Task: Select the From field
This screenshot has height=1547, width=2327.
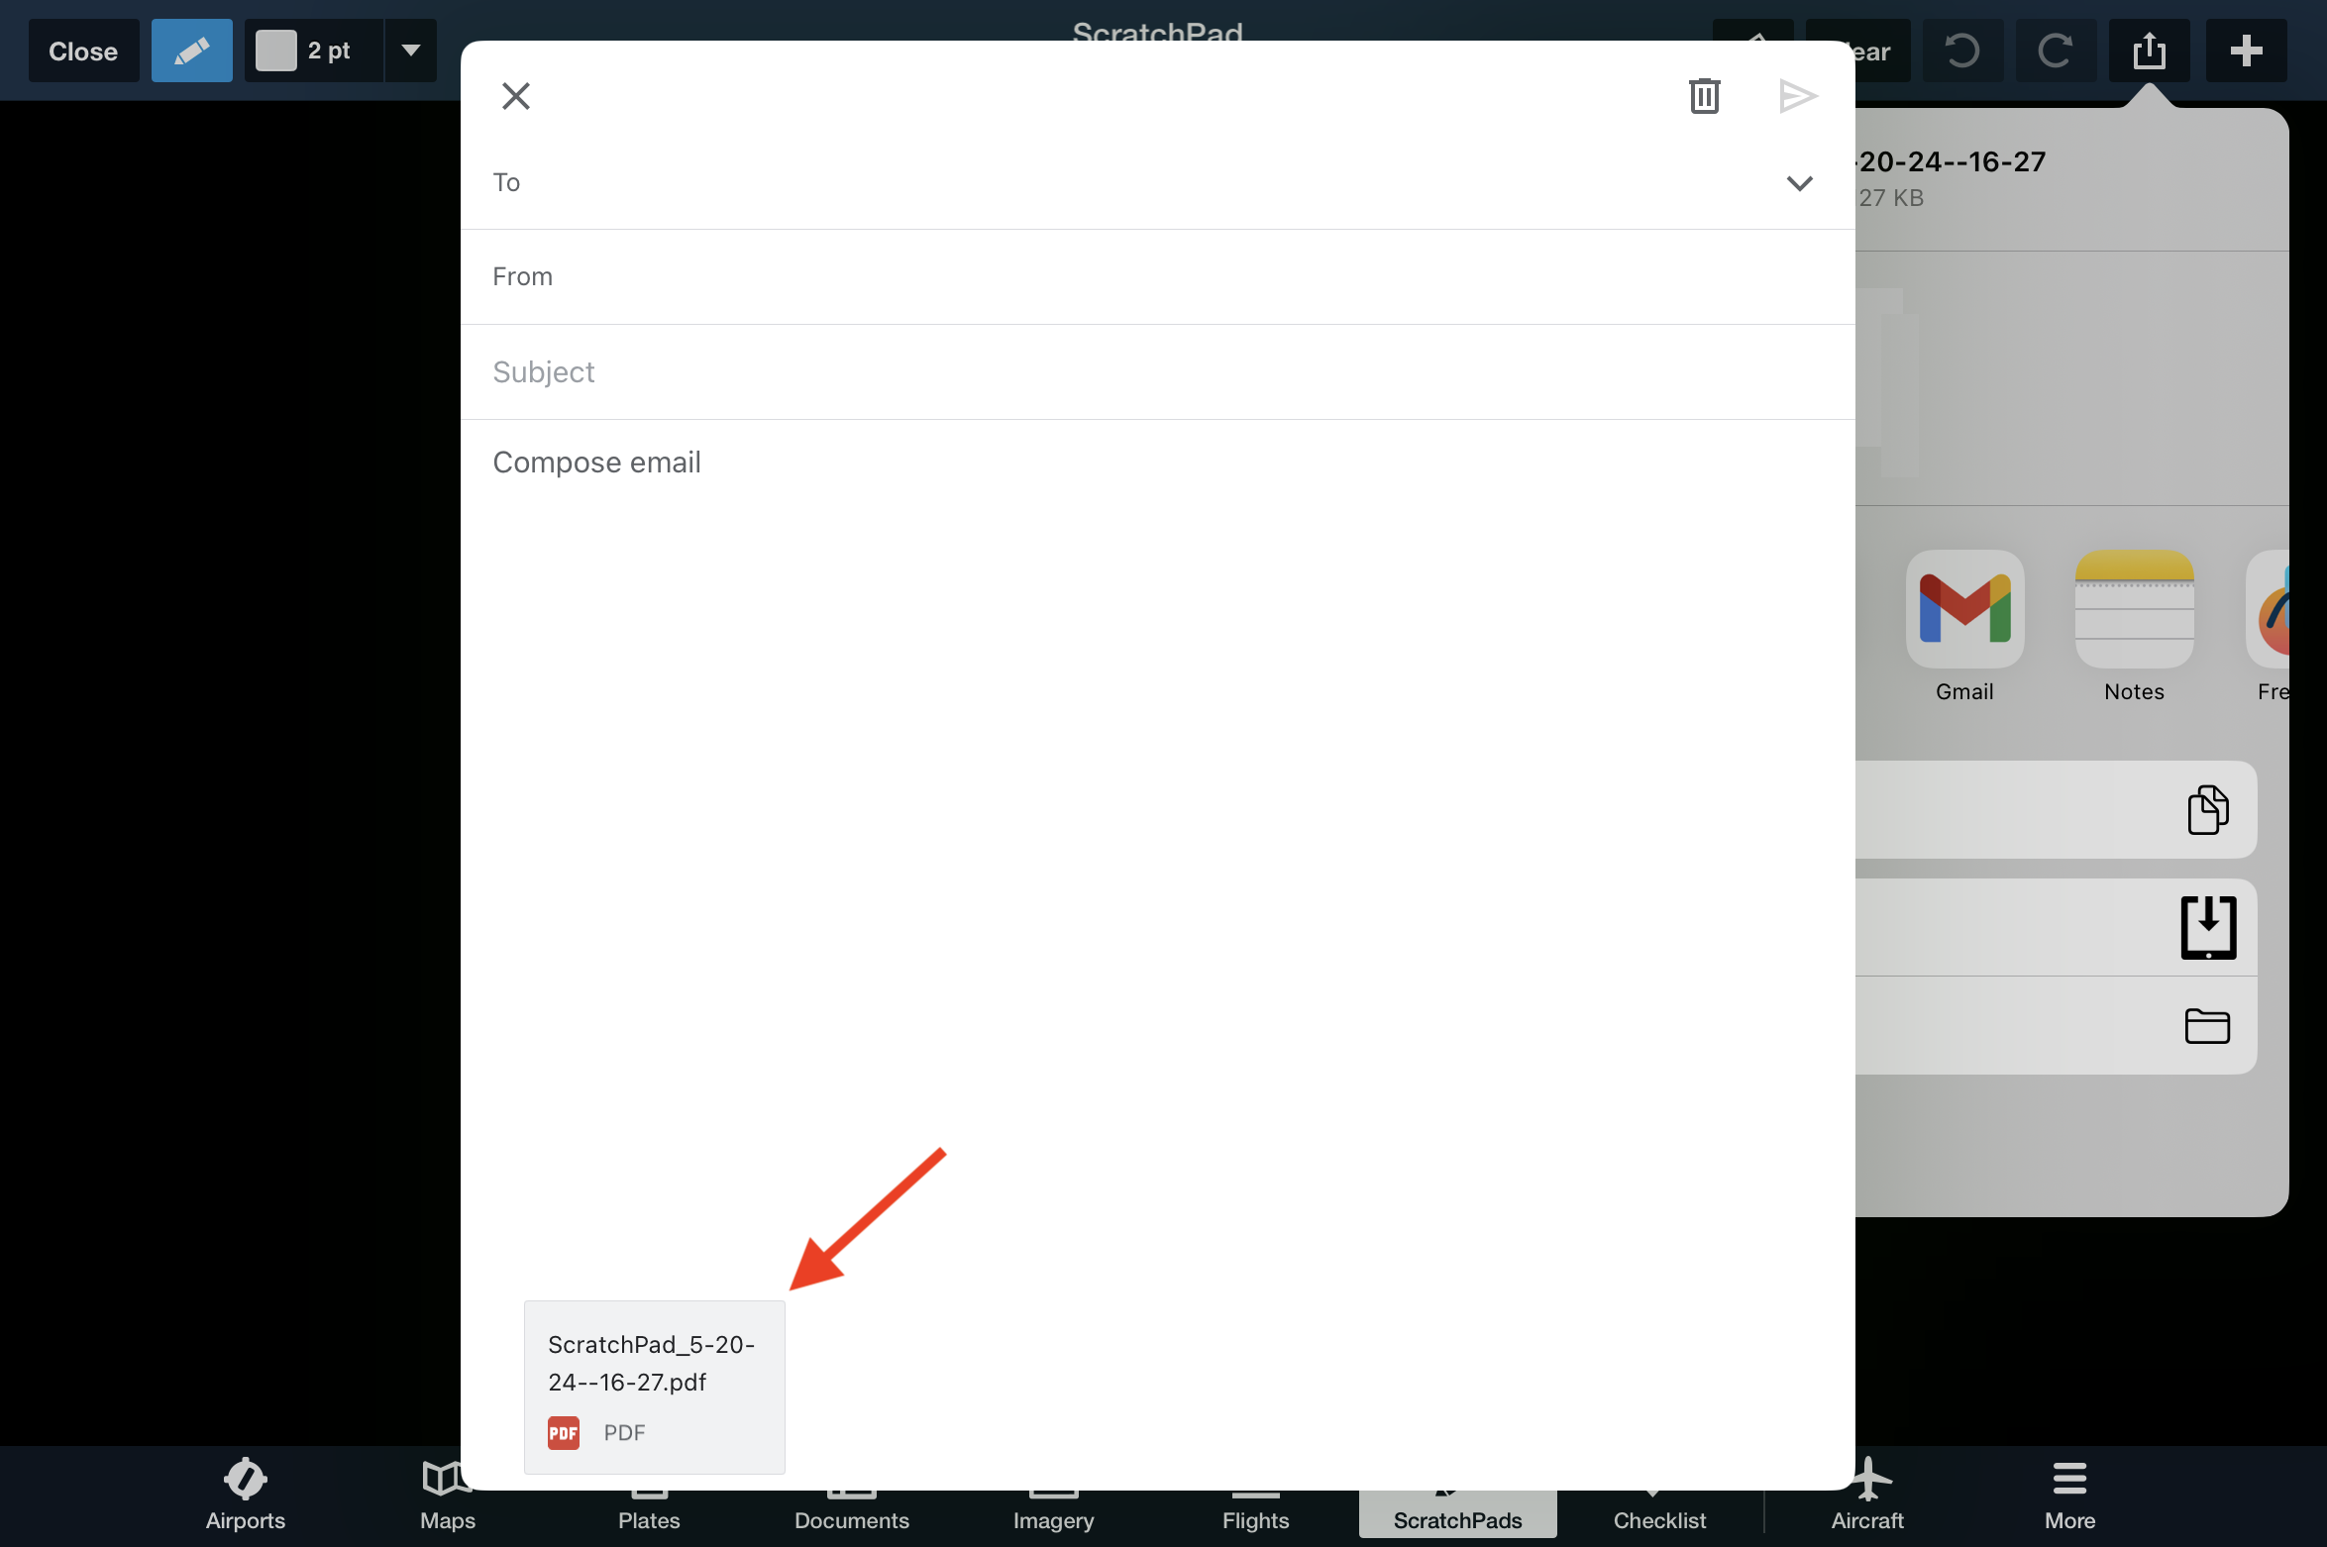Action: 1157,277
